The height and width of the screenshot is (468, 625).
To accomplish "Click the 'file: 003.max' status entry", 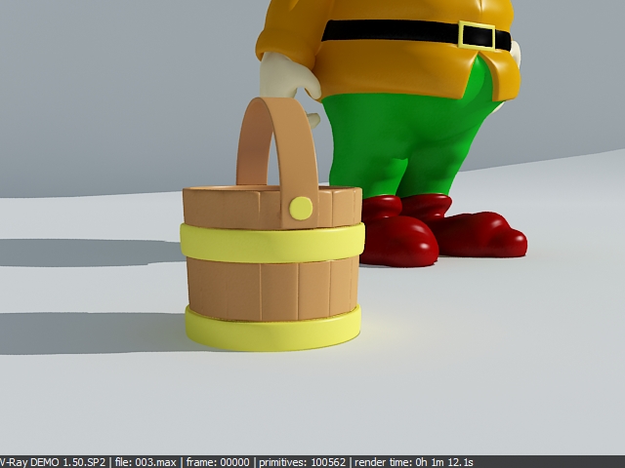I will (146, 462).
